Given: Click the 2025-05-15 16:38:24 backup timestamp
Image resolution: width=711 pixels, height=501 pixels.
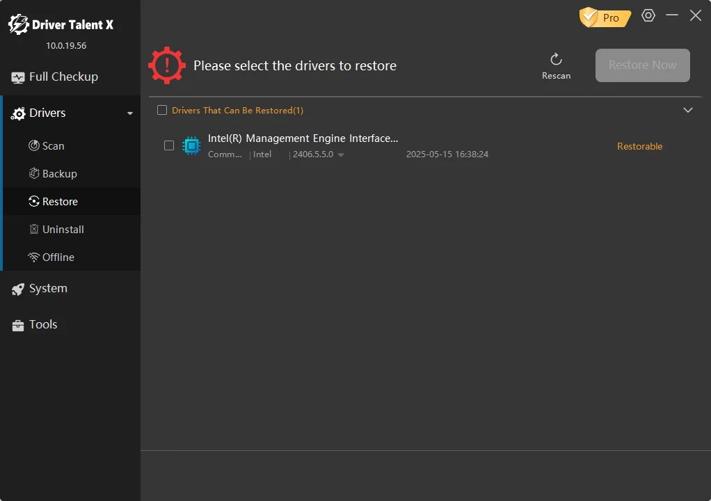Looking at the screenshot, I should (x=447, y=154).
